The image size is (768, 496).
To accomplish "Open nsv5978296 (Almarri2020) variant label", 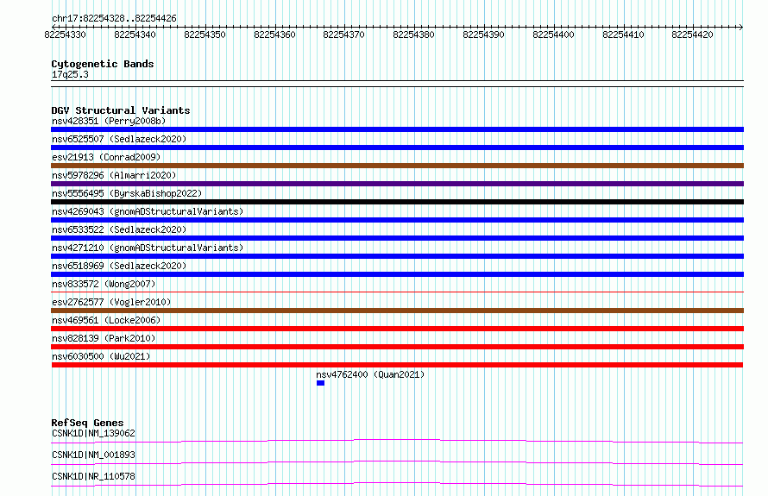I will click(114, 175).
